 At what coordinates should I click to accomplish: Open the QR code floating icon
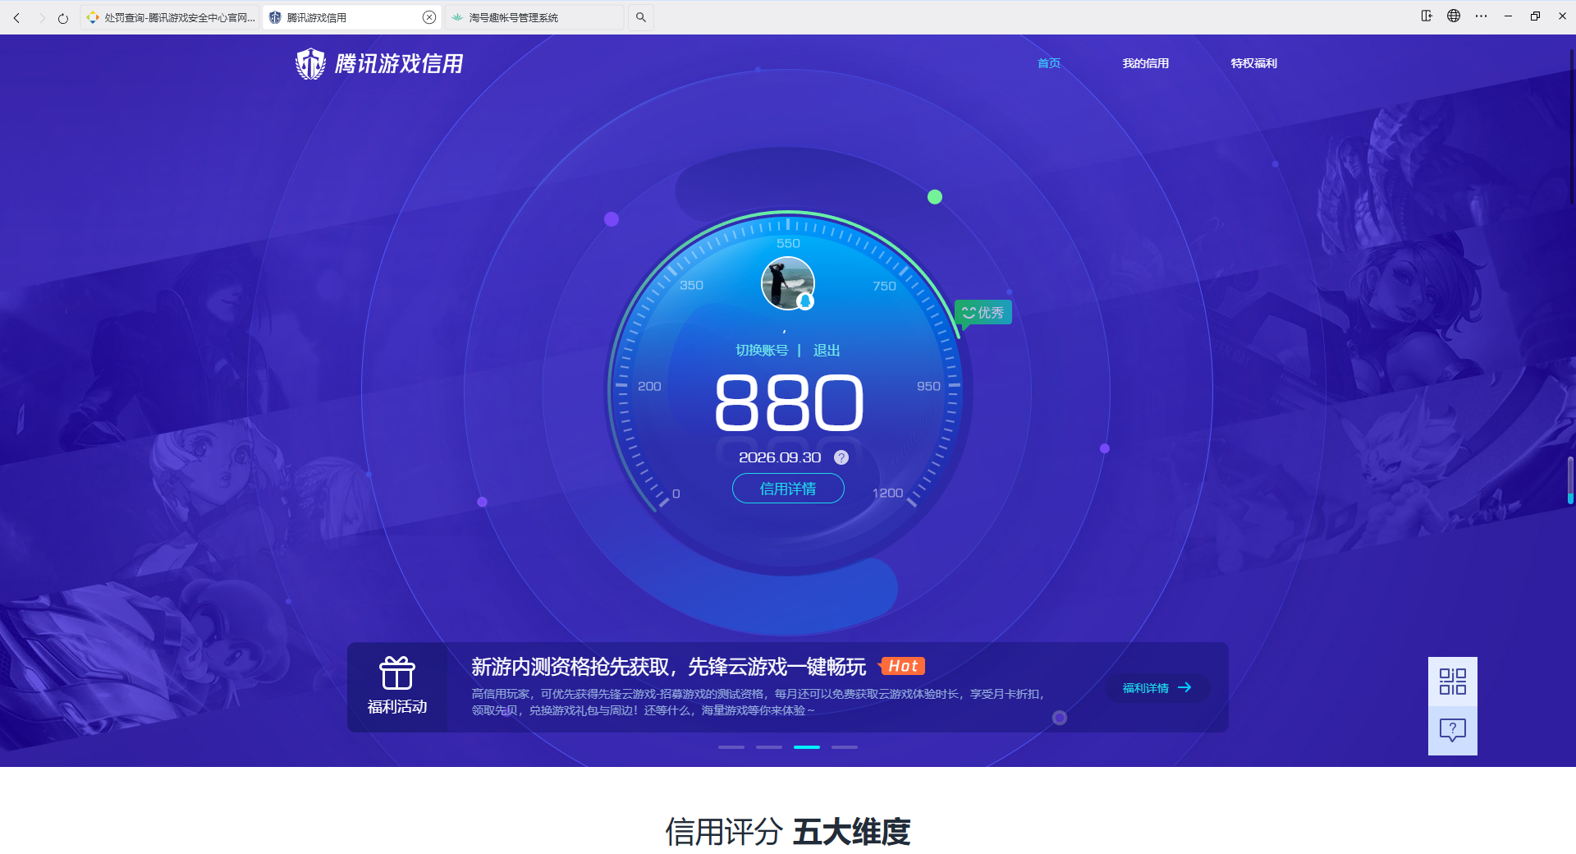(x=1453, y=682)
